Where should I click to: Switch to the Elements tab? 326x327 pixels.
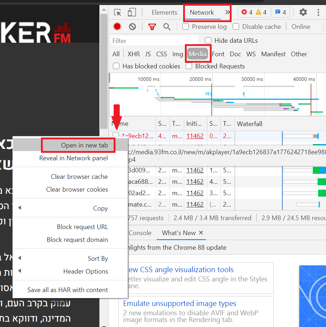[x=164, y=12]
